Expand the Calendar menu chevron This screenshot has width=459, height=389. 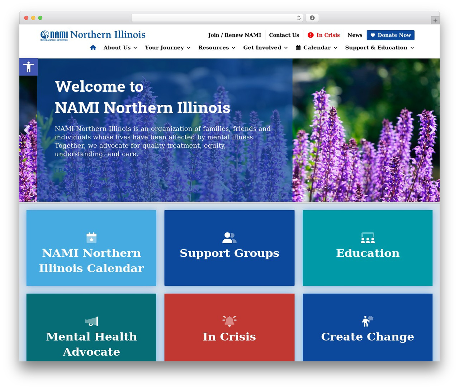click(x=335, y=48)
